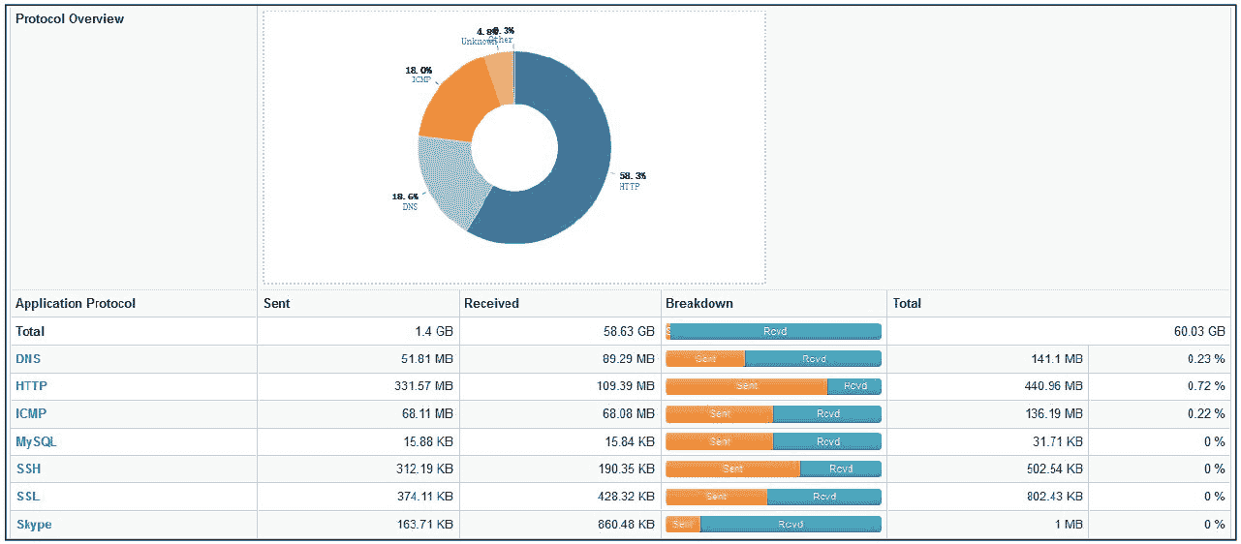Click the Received column header
This screenshot has width=1241, height=544.
491,303
